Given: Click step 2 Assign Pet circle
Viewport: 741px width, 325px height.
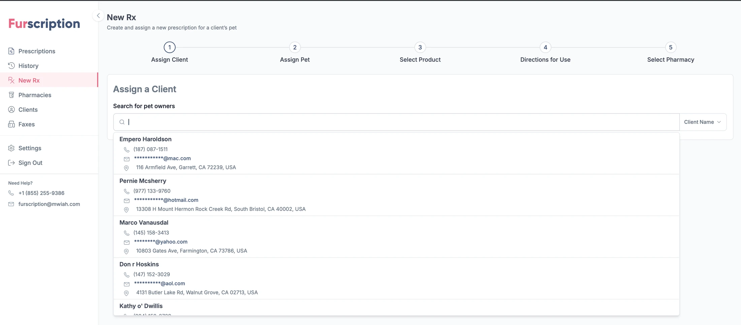Looking at the screenshot, I should click(x=295, y=47).
